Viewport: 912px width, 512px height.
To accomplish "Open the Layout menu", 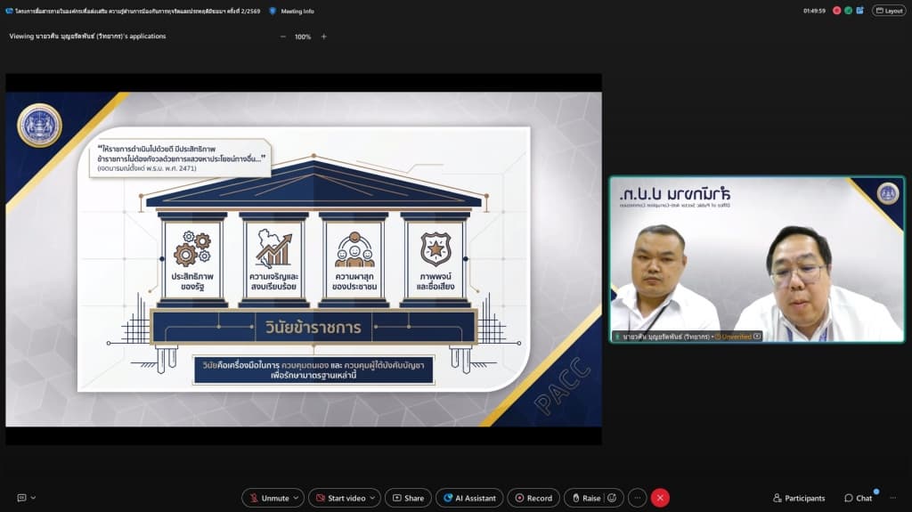I will 889,11.
